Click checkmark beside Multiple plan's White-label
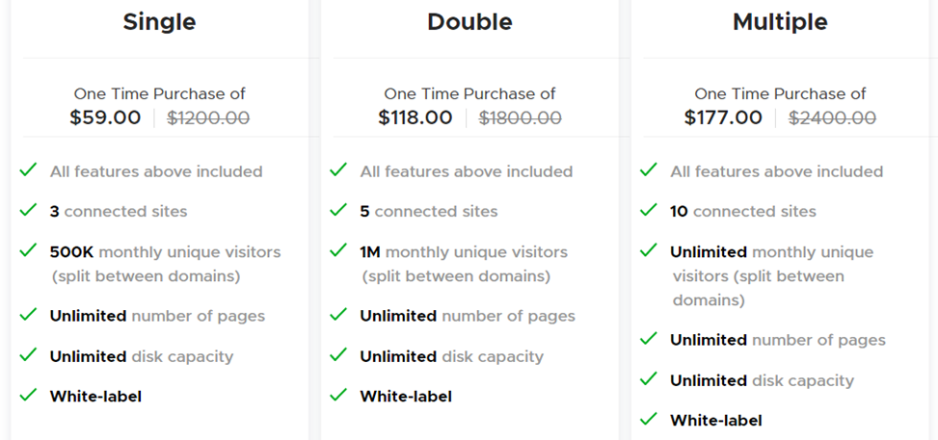This screenshot has height=440, width=938. point(649,419)
